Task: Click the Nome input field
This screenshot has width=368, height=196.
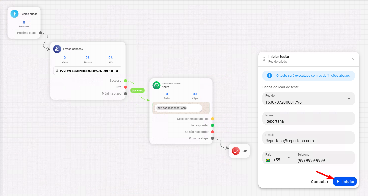Action: pyautogui.click(x=309, y=118)
